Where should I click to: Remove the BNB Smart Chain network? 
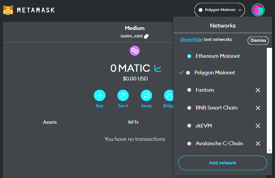pos(258,108)
